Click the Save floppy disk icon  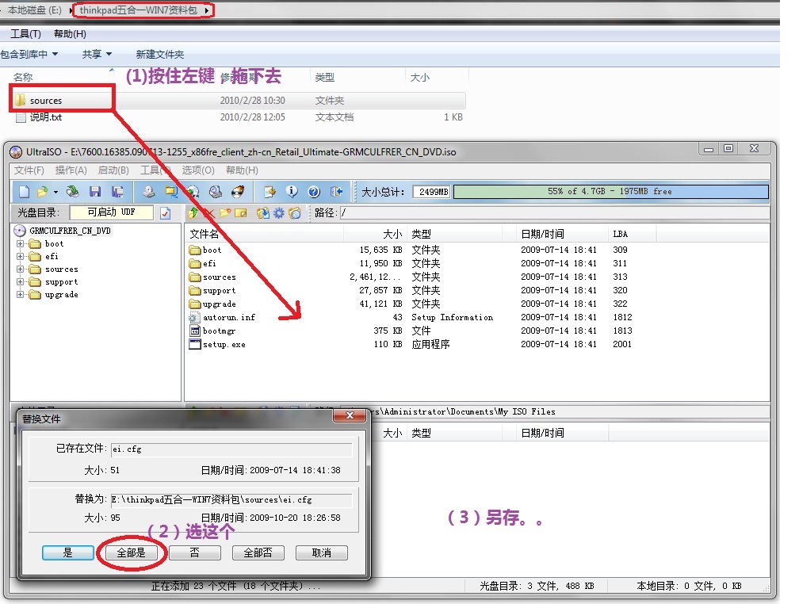(x=95, y=192)
